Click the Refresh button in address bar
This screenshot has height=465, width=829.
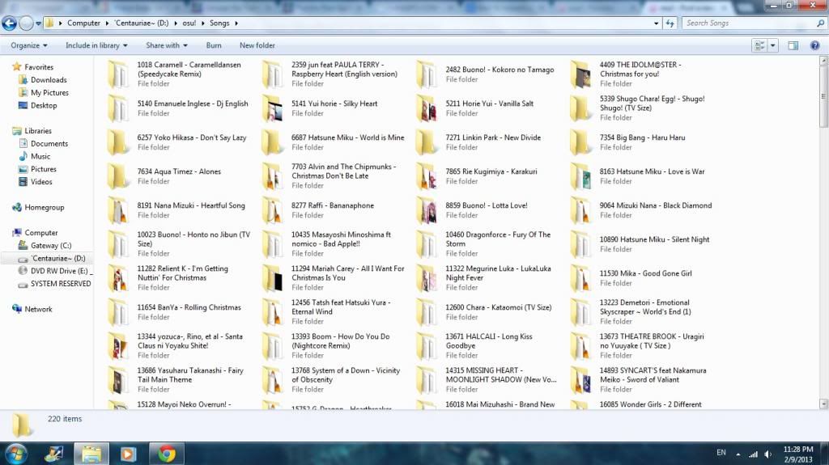coord(670,23)
